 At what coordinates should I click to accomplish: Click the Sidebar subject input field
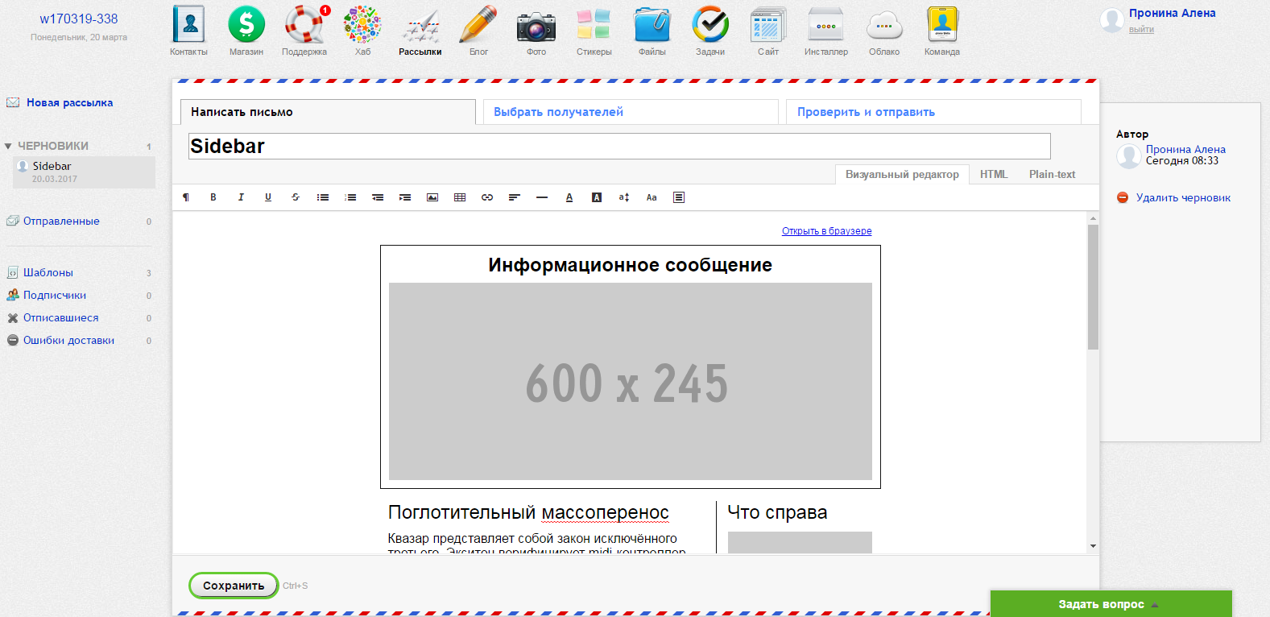[618, 146]
